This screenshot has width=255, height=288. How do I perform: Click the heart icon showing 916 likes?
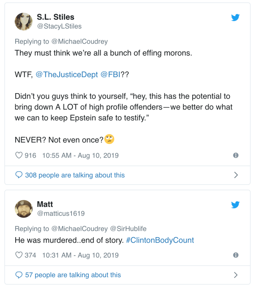tap(19, 155)
